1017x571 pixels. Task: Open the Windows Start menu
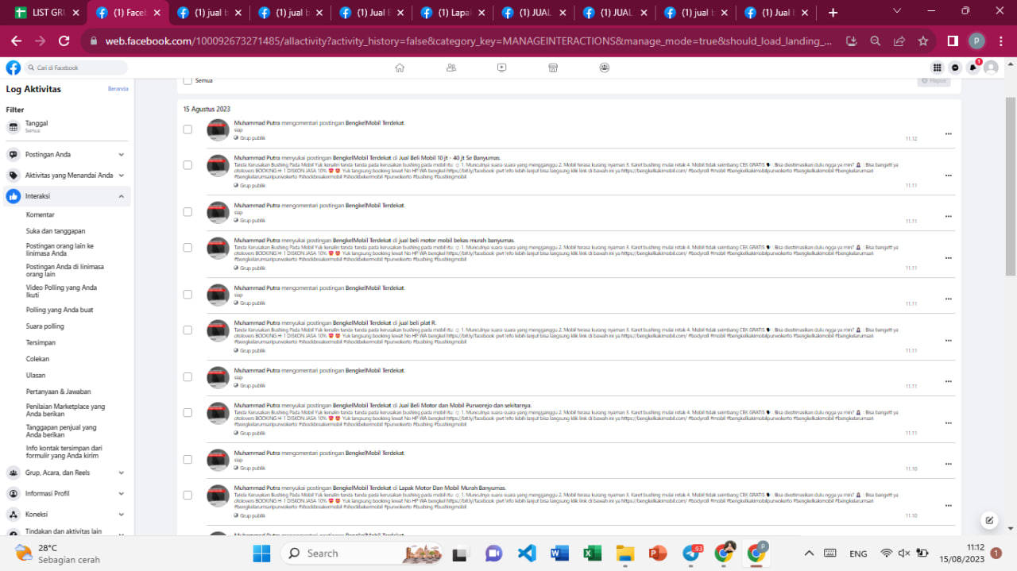click(262, 554)
